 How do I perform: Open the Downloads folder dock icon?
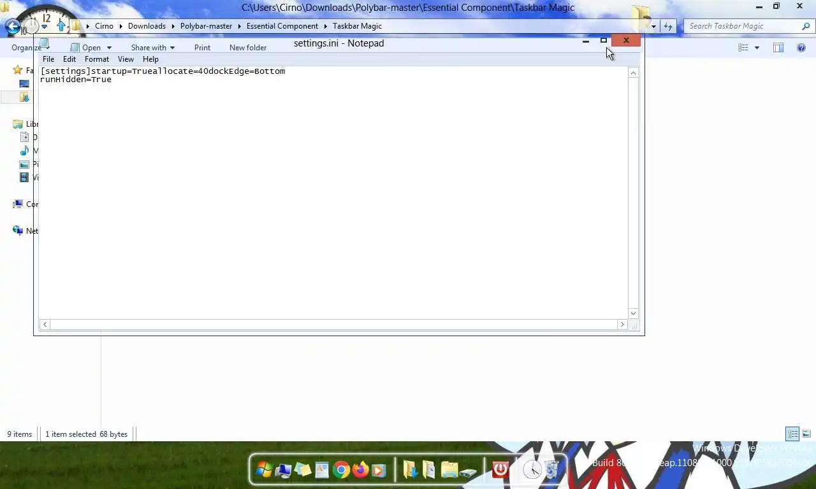coord(411,470)
